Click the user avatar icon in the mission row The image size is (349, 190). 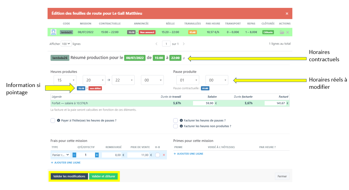pyautogui.click(x=53, y=32)
